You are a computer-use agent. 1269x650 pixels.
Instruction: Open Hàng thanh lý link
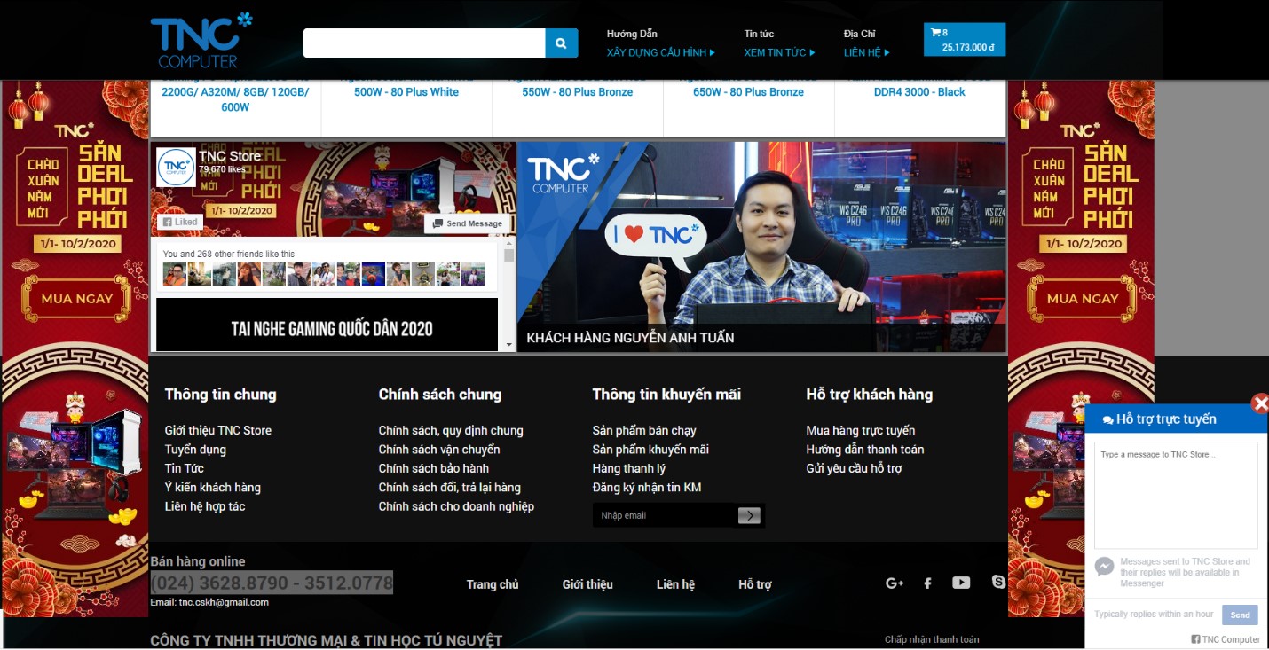click(629, 468)
